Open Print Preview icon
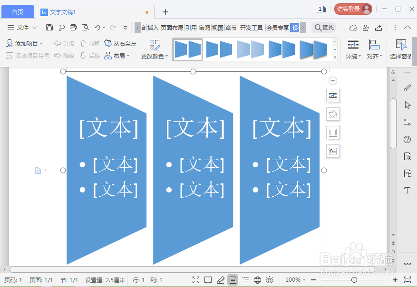Image resolution: width=417 pixels, height=287 pixels. pos(85,28)
